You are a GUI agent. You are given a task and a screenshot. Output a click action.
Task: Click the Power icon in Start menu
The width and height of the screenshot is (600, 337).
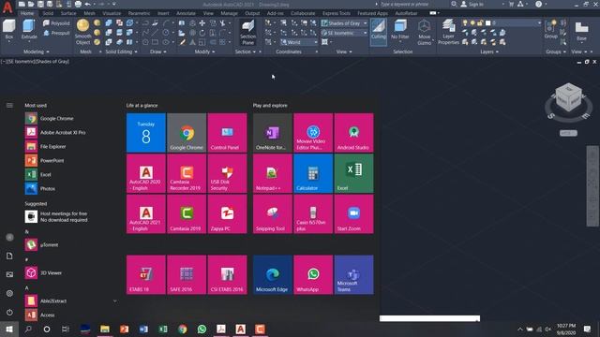tap(9, 312)
